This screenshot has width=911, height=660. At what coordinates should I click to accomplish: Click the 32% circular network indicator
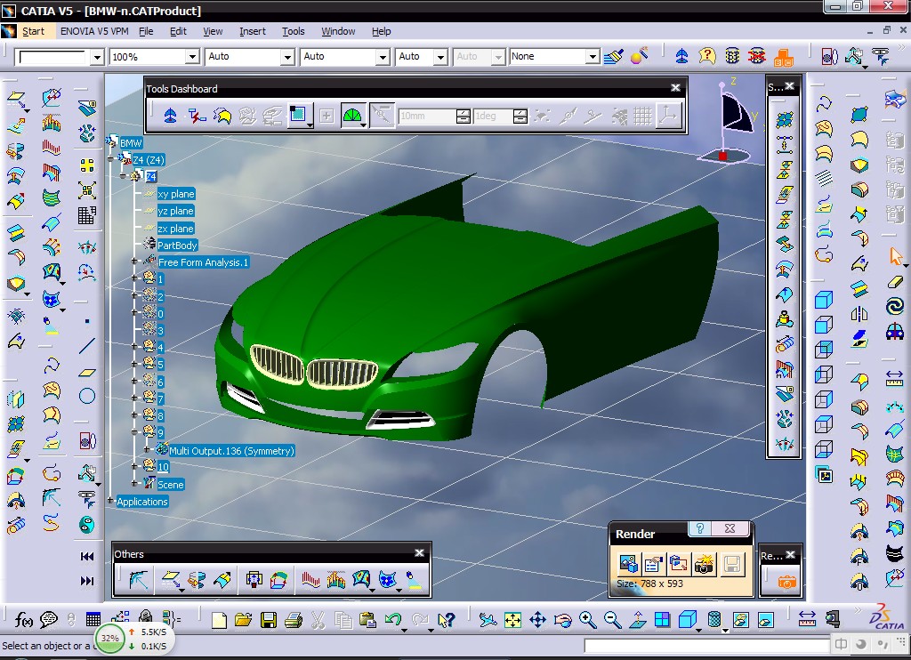click(109, 638)
